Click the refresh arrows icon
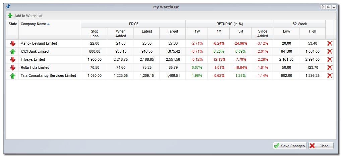This screenshot has width=342, height=157. [328, 7]
